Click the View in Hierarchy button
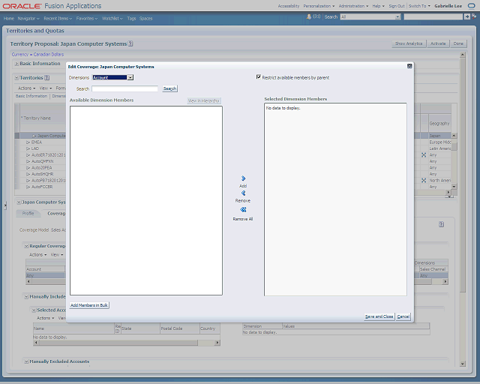The height and width of the screenshot is (384, 480). tap(204, 100)
